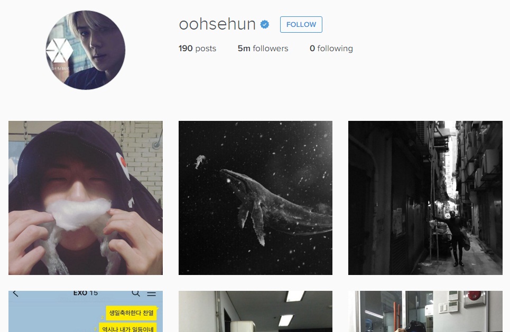Click the EXO hexagon logo in avatar
The width and height of the screenshot is (510, 332).
click(60, 51)
